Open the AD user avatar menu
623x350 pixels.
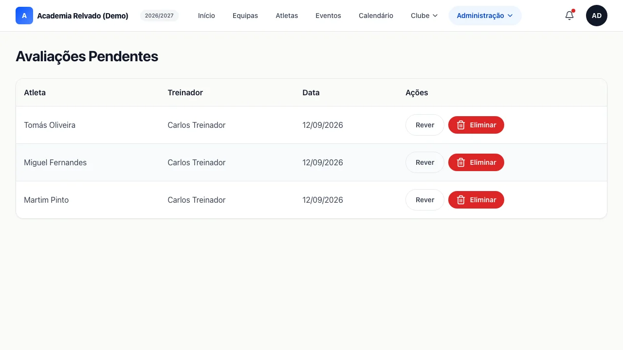pos(597,16)
